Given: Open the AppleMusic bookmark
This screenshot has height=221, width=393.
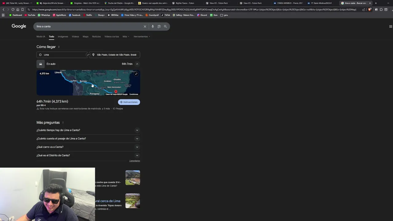Looking at the screenshot, I should click(x=59, y=15).
